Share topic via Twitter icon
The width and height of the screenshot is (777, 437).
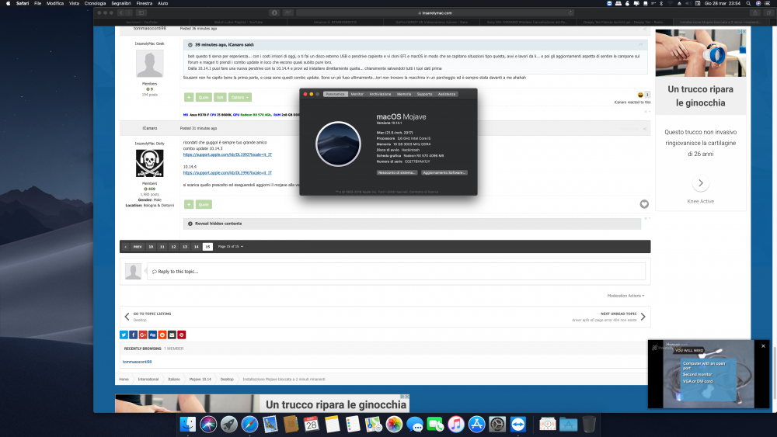124,335
